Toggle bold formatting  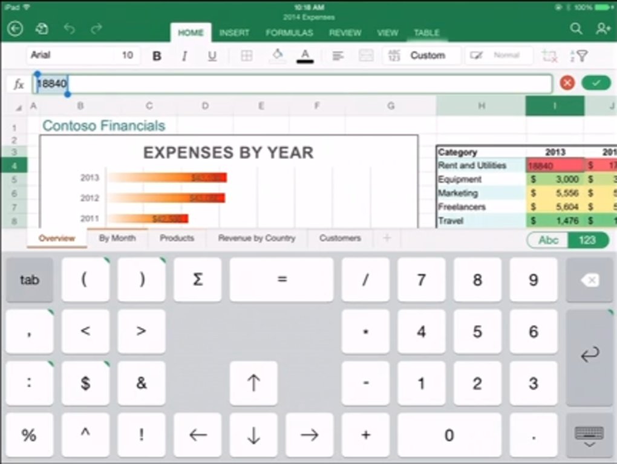click(157, 56)
